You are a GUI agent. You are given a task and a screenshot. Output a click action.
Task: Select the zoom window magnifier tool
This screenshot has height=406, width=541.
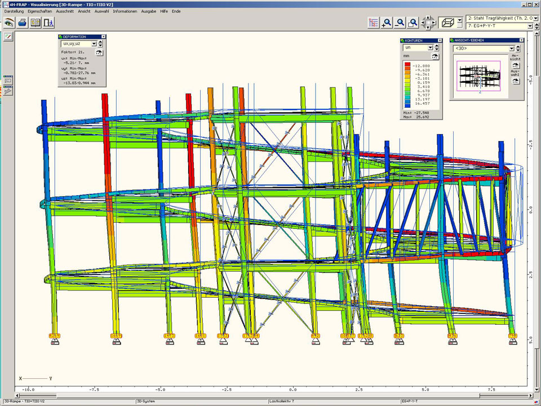[x=413, y=23]
